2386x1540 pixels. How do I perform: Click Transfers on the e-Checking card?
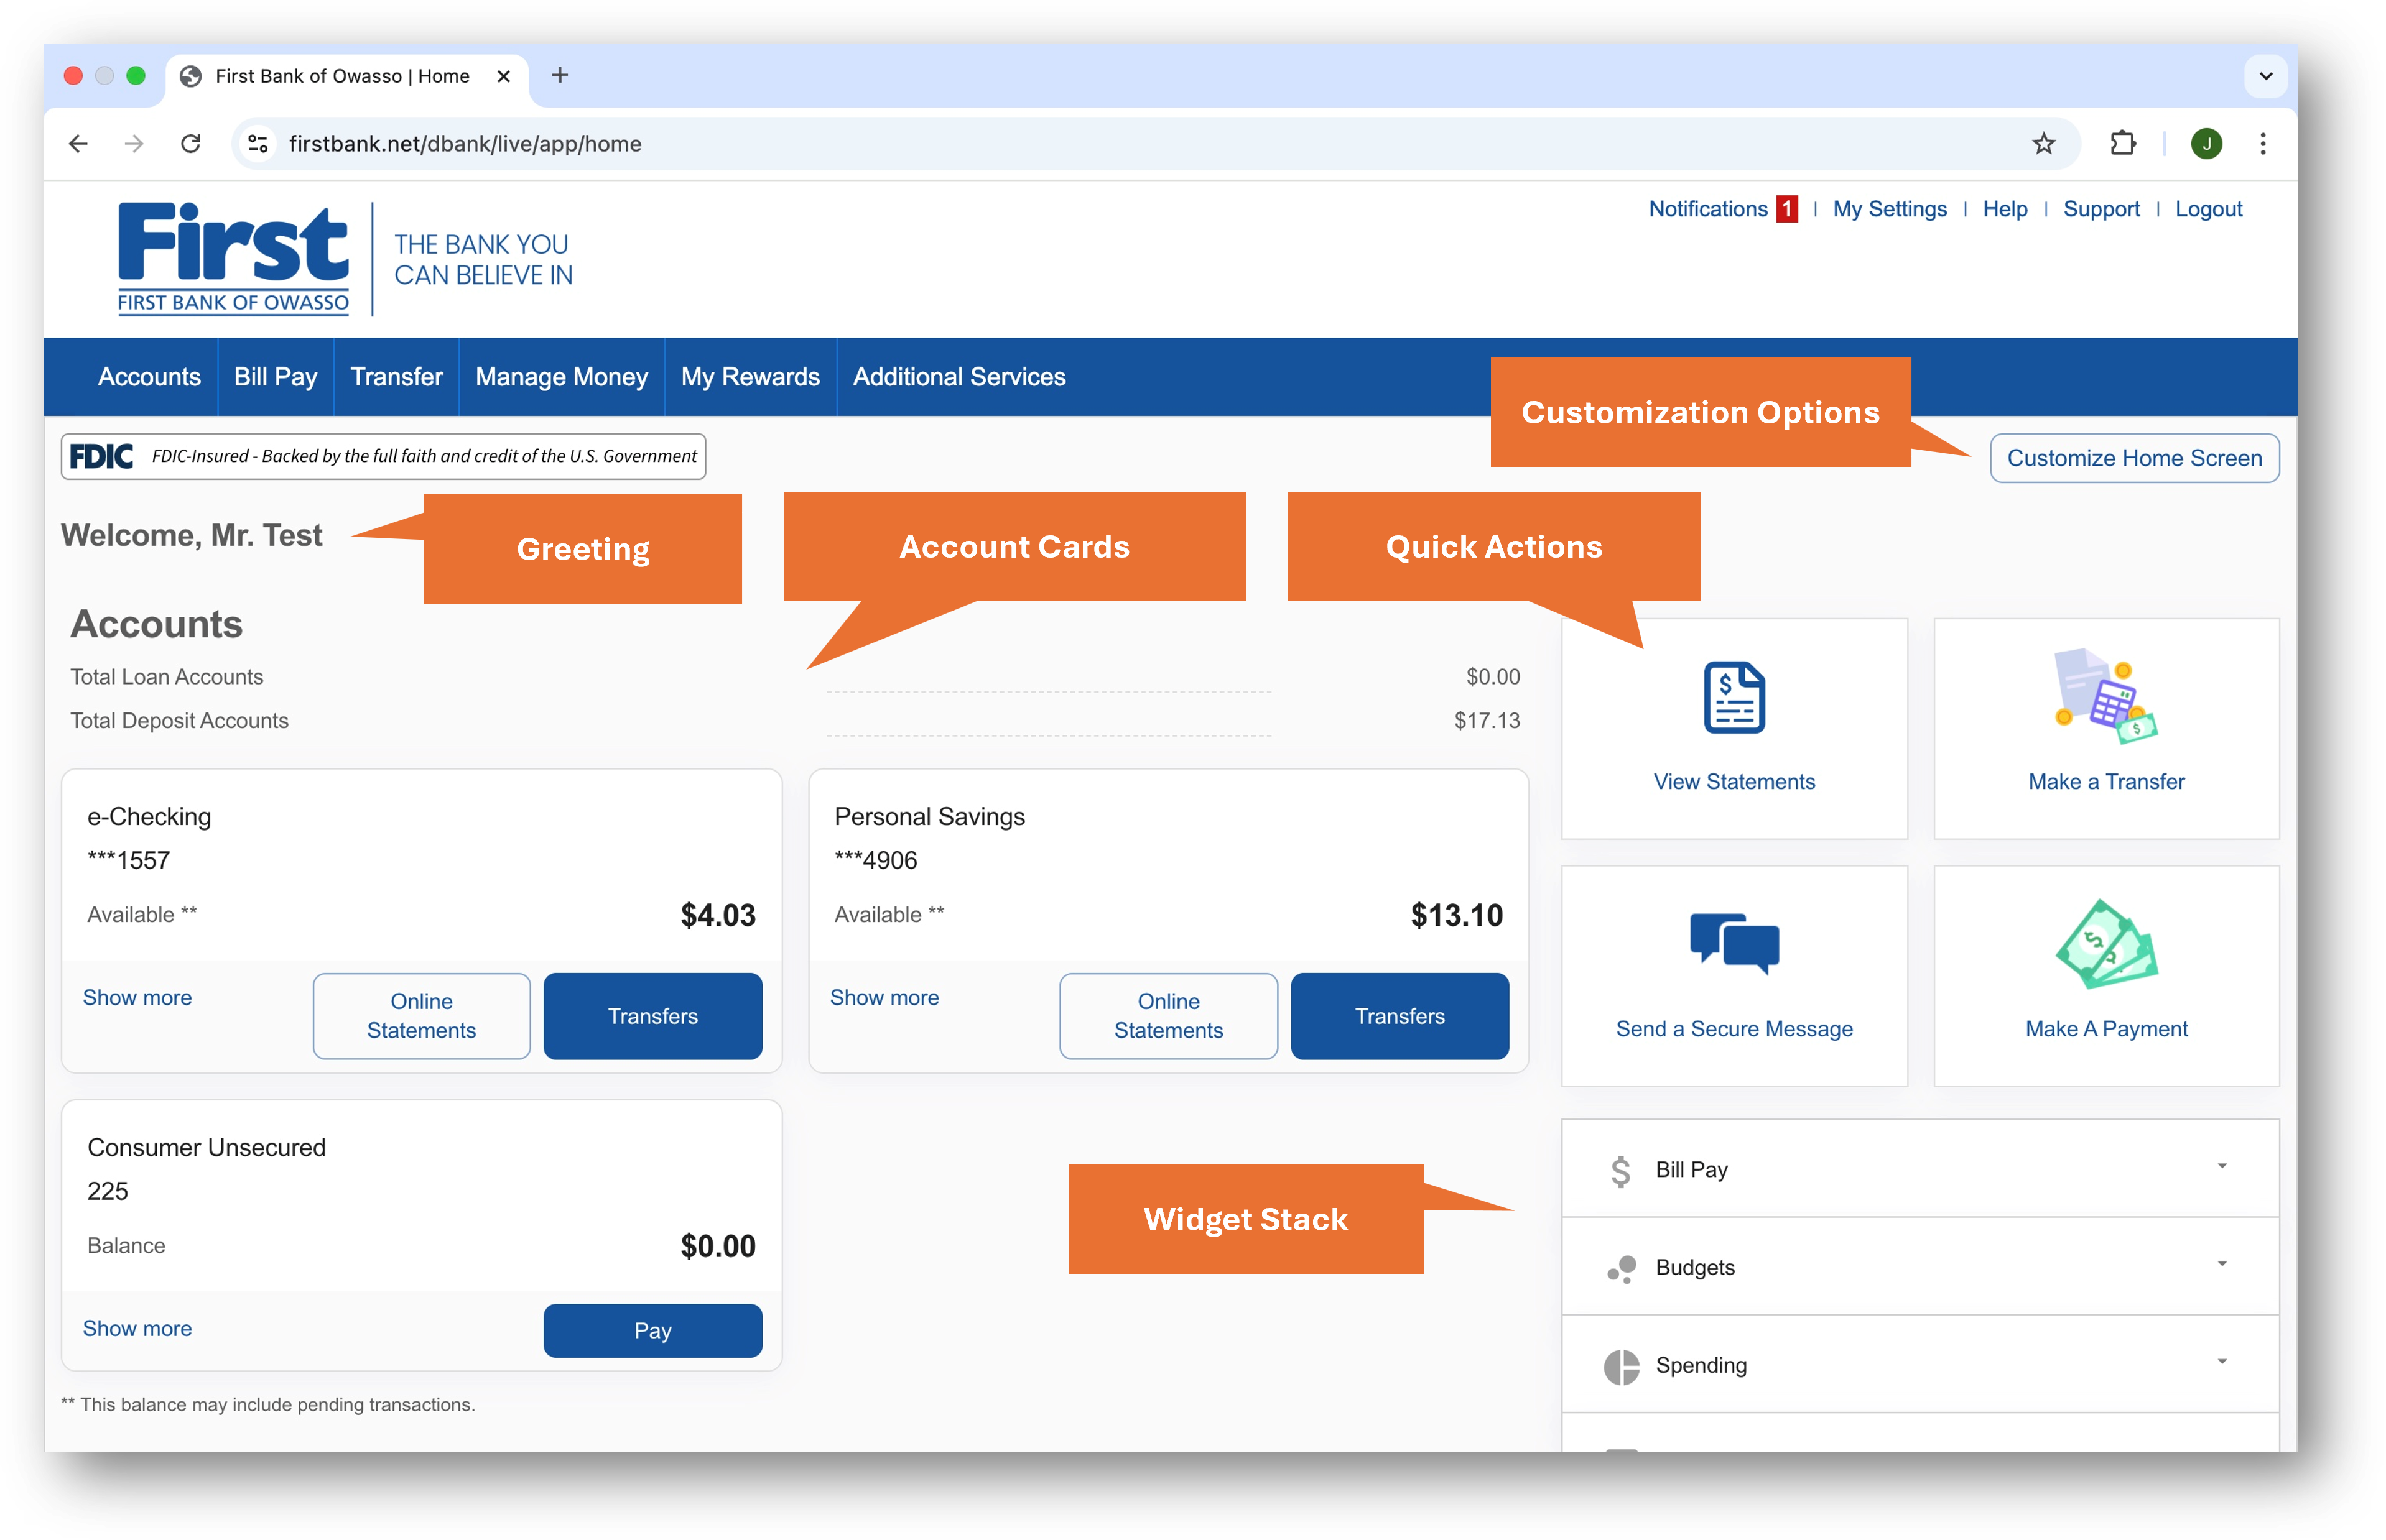[652, 1016]
